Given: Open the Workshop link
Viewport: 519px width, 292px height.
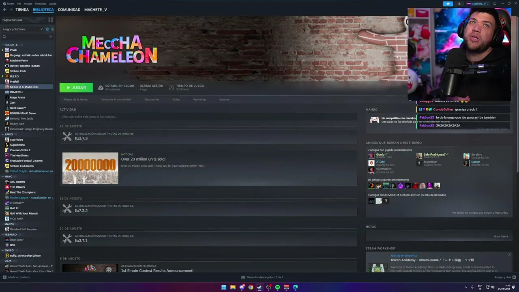Looking at the screenshot, I should coord(199,99).
